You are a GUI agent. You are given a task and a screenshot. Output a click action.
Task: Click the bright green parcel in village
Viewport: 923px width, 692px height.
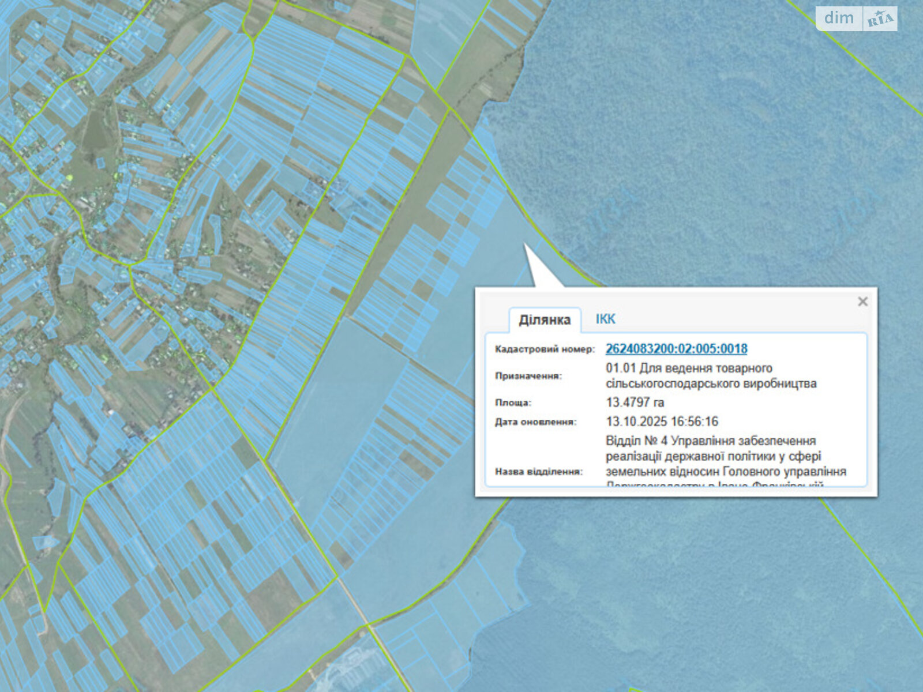(70, 178)
